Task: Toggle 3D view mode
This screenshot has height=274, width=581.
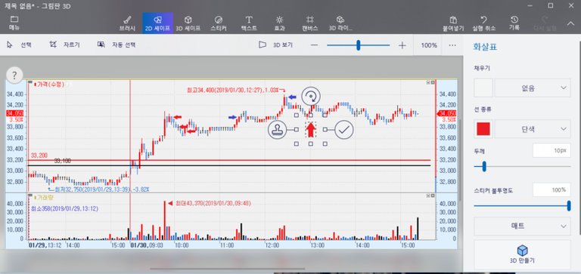Action: [275, 45]
